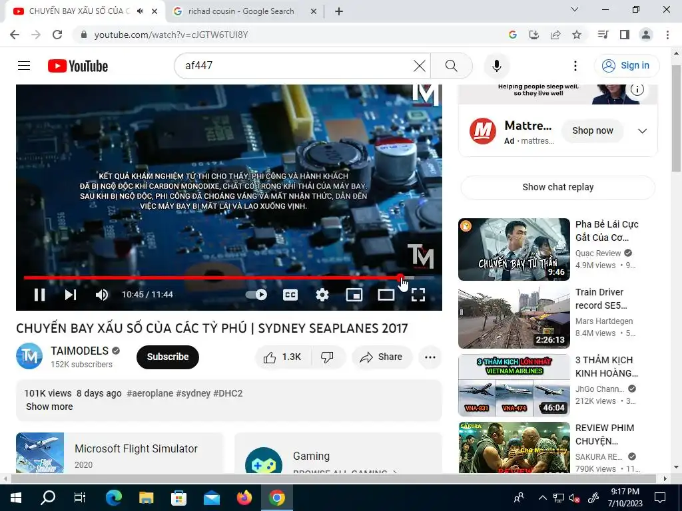This screenshot has height=511, width=682.
Task: Submit search with magnifier button
Action: [452, 66]
